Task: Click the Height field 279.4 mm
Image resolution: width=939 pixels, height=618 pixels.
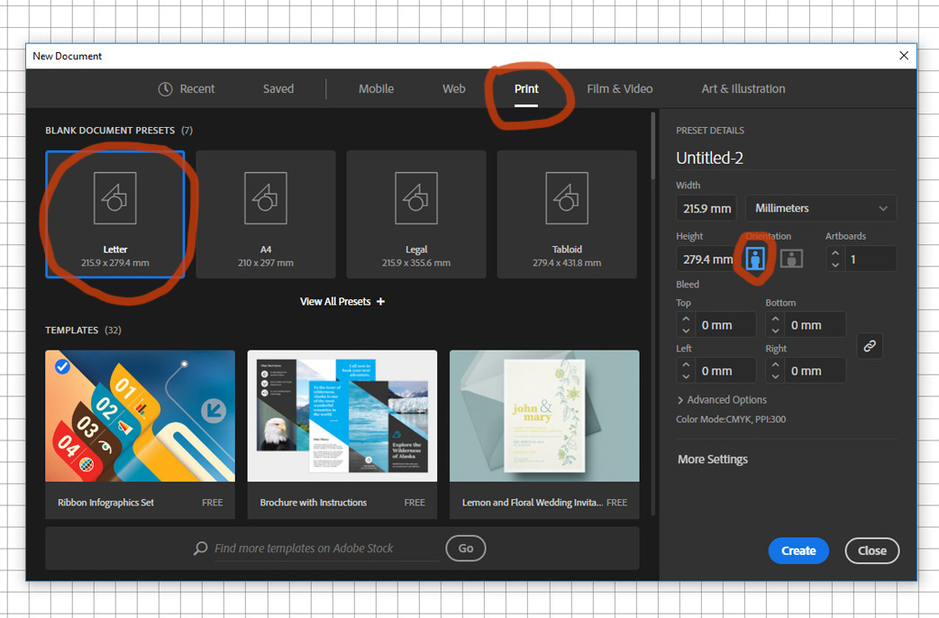Action: (x=707, y=259)
